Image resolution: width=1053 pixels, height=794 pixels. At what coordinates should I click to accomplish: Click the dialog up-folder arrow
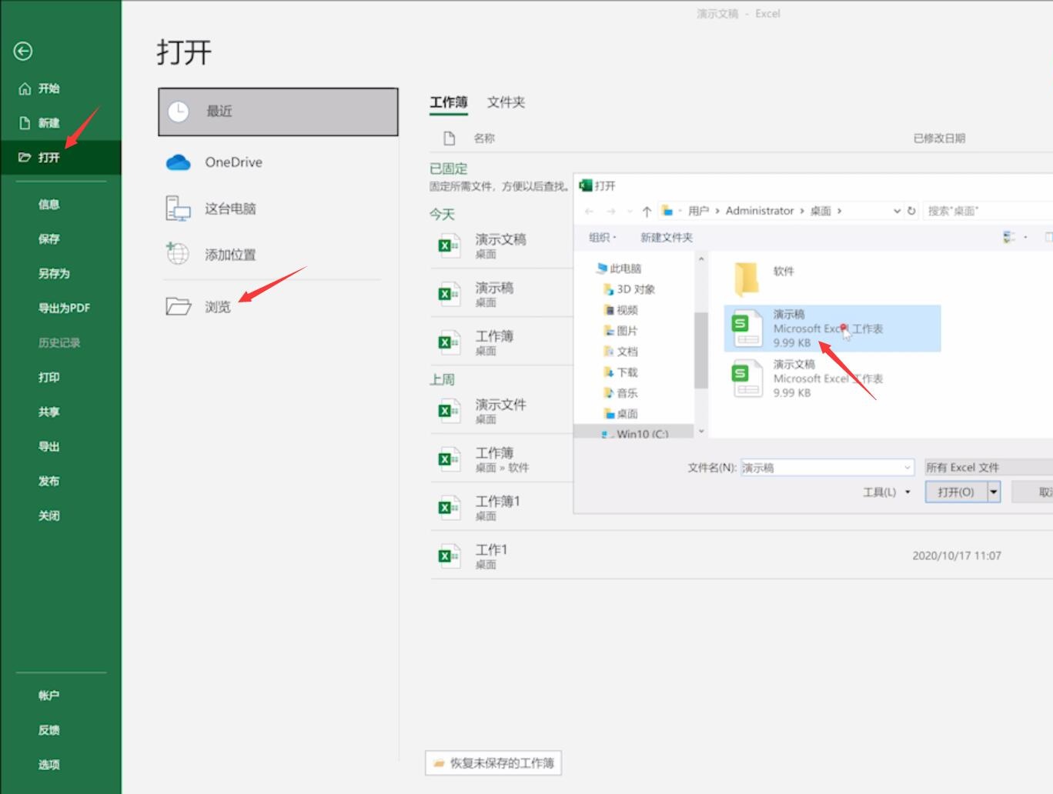tap(647, 211)
